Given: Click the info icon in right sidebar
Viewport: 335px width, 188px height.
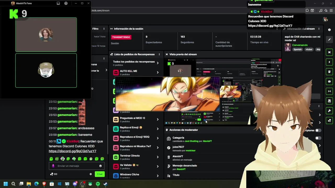Looking at the screenshot, I should tap(330, 30).
